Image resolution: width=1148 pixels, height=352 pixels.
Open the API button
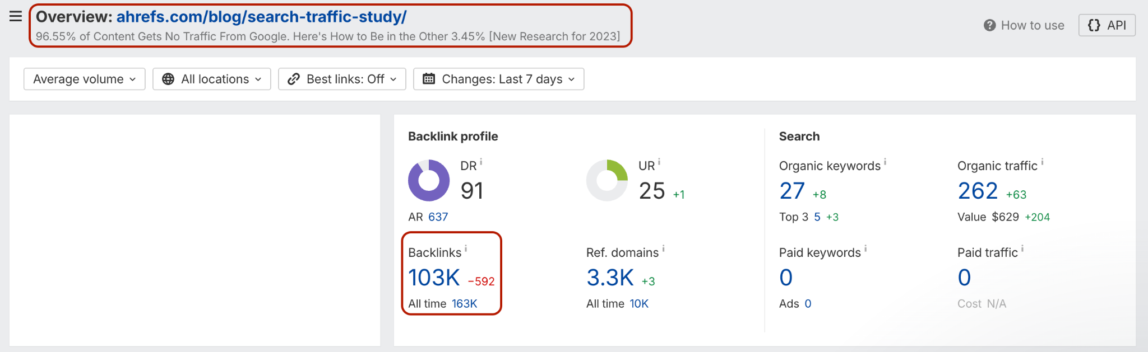(1107, 25)
